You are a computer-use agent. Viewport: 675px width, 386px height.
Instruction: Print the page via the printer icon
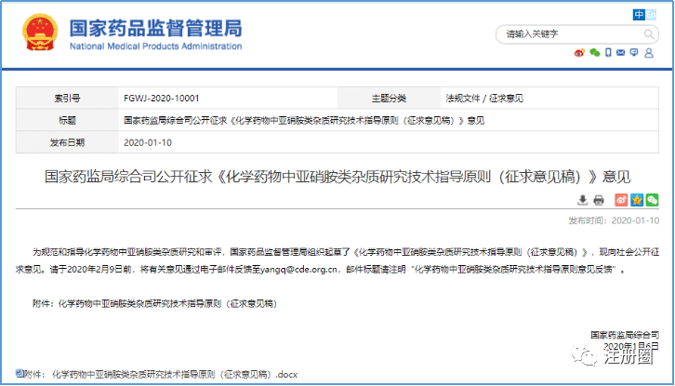tap(598, 199)
